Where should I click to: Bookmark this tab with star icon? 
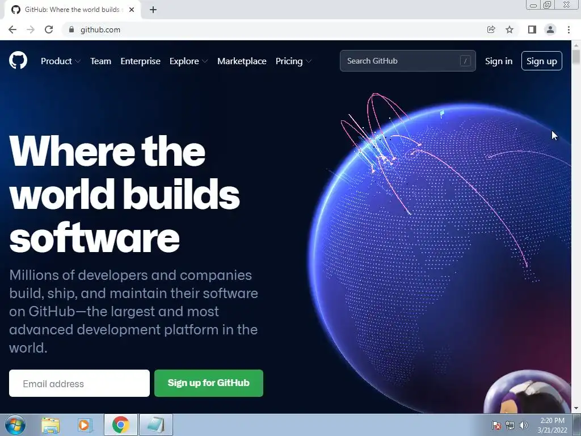click(x=510, y=30)
